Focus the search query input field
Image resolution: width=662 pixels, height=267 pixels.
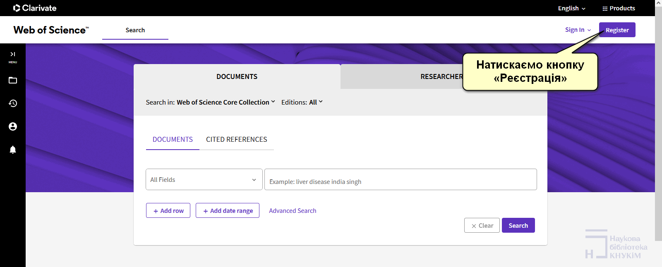[401, 179]
